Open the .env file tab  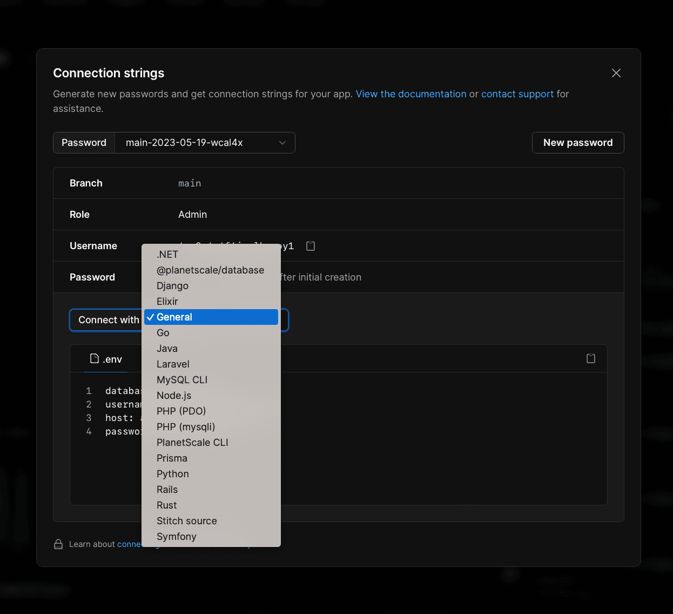tap(106, 359)
